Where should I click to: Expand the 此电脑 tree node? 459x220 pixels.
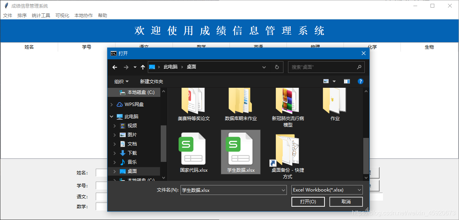point(111,117)
